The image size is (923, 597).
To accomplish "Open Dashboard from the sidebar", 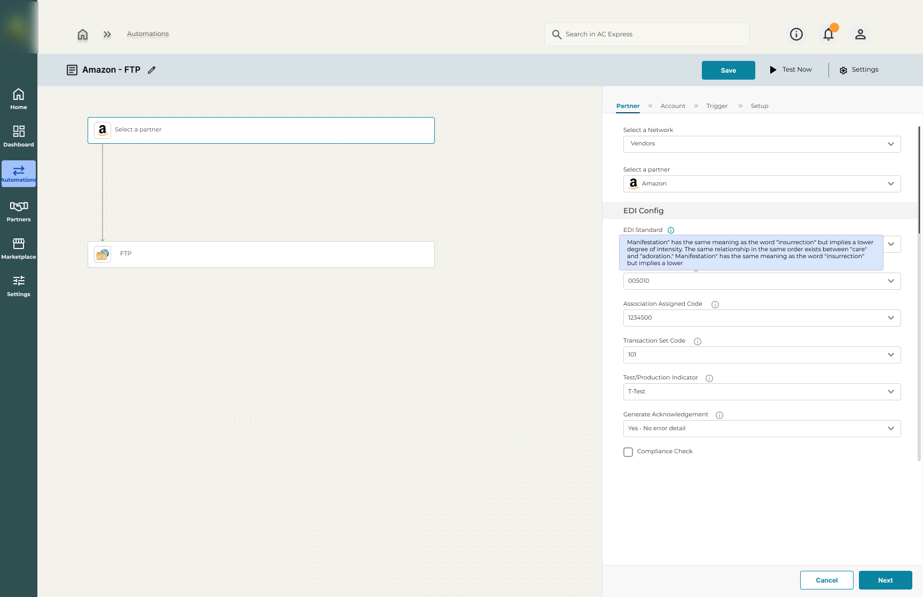I will click(x=19, y=136).
